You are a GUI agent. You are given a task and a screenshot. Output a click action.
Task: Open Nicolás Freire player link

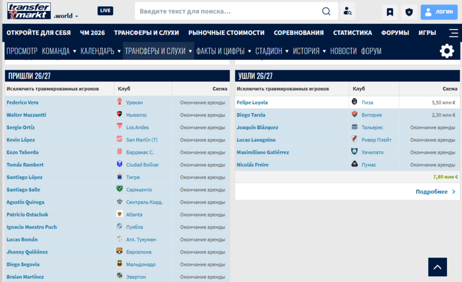click(252, 165)
